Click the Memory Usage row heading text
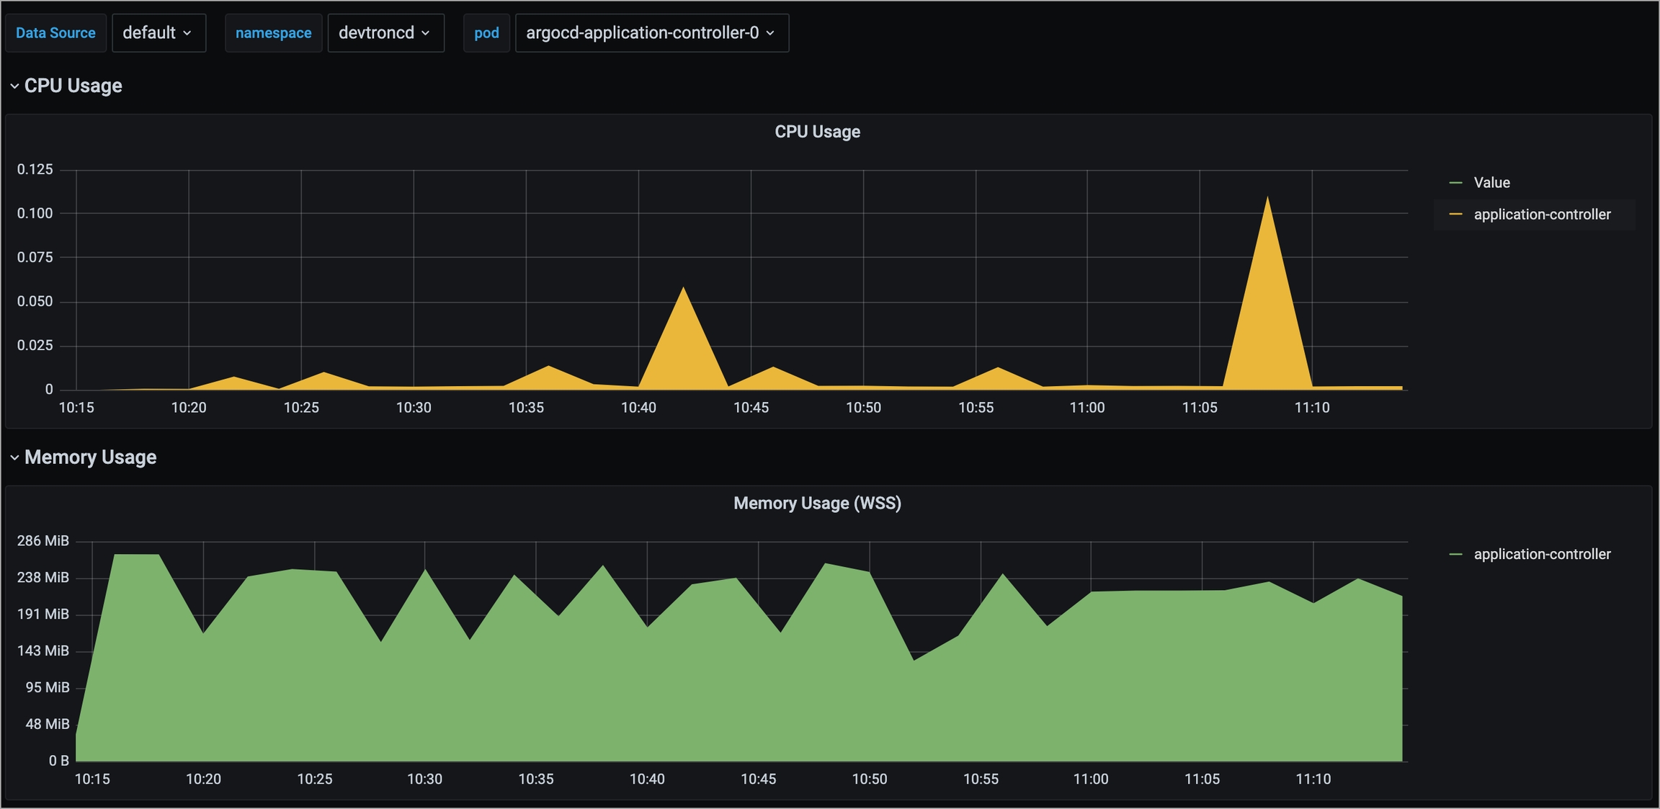 [90, 457]
